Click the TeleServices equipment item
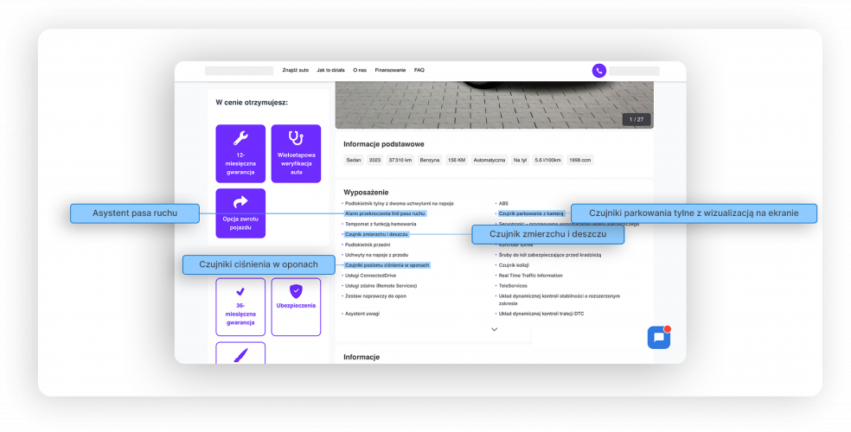 513,286
